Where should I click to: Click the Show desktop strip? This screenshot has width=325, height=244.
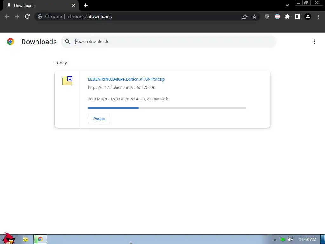coord(323,240)
